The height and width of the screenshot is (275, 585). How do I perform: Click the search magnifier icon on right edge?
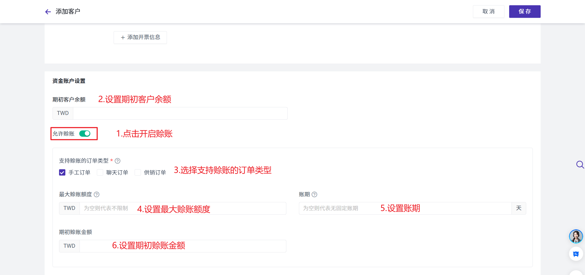point(580,165)
